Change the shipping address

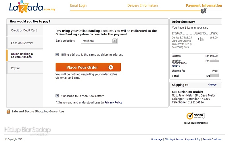coord(212,85)
